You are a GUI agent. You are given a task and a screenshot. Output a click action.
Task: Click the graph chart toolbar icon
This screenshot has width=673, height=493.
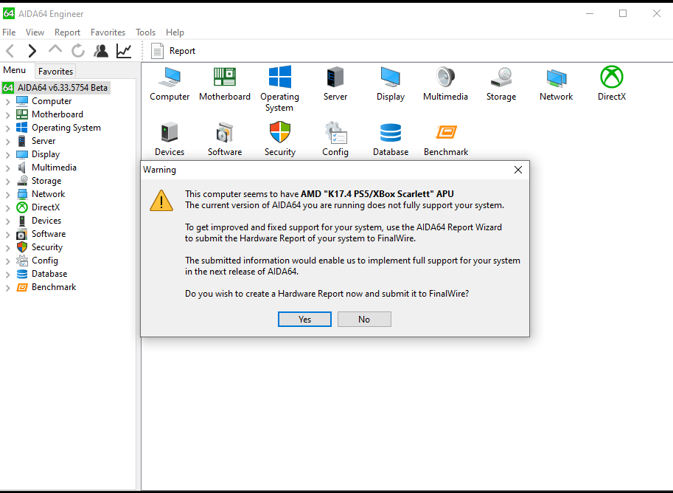pyautogui.click(x=124, y=51)
